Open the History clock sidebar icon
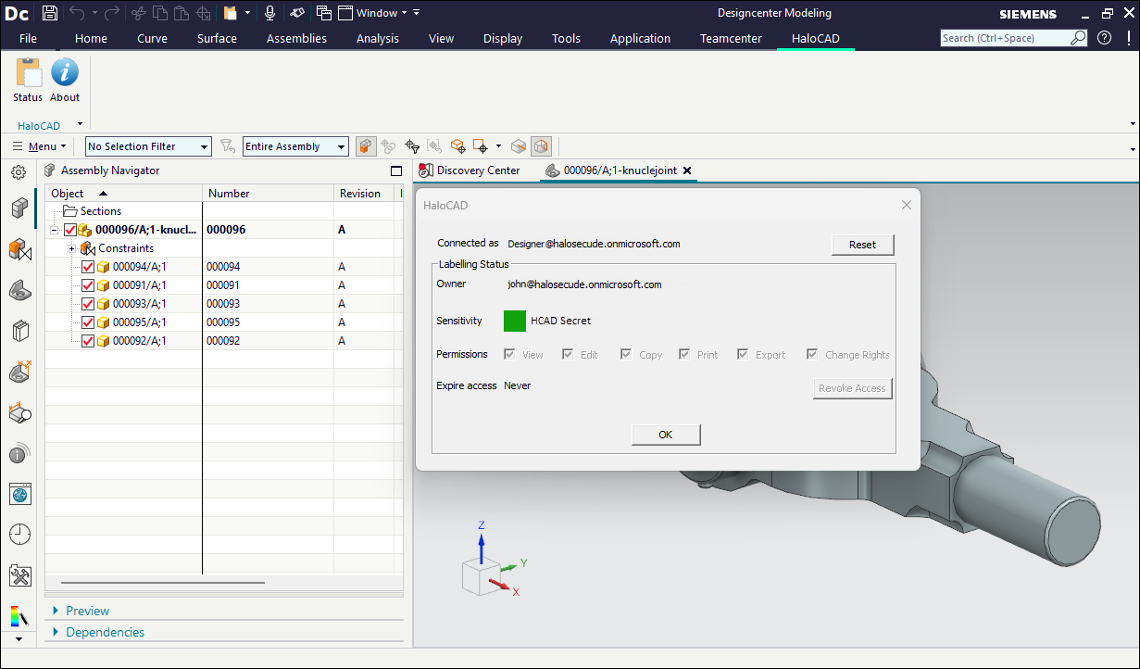This screenshot has height=669, width=1140. coord(19,535)
